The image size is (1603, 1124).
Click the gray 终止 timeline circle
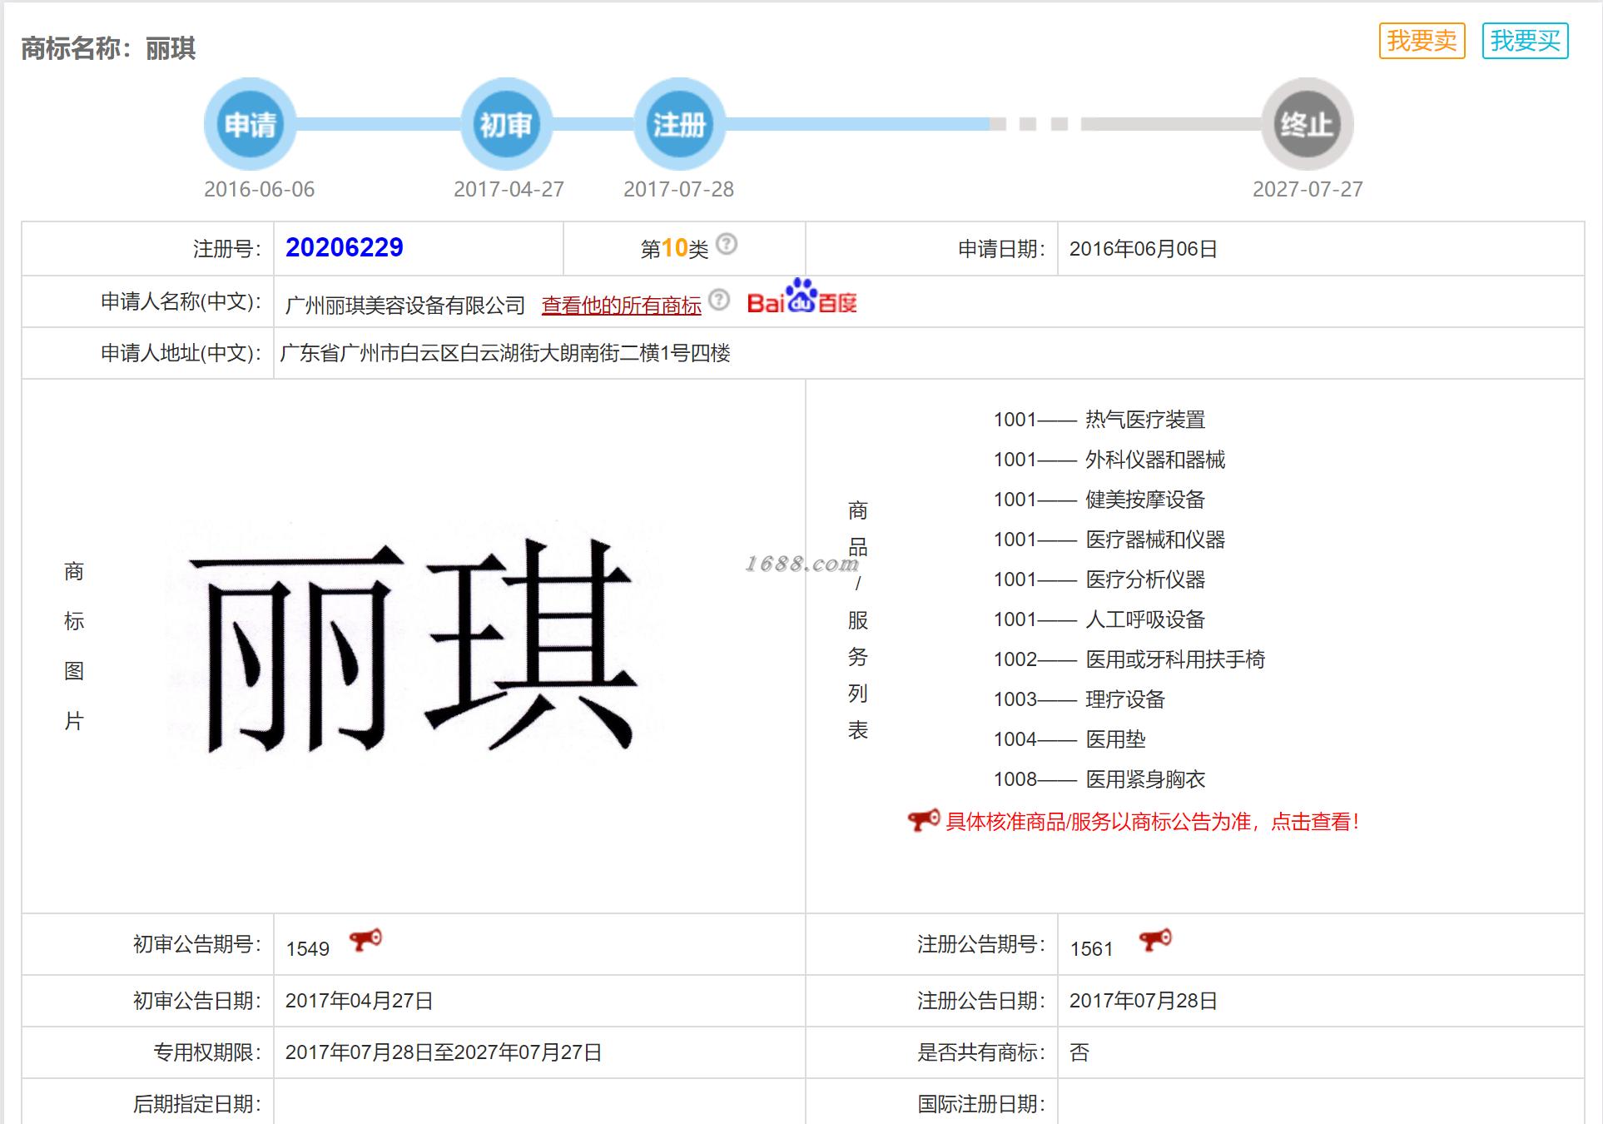pyautogui.click(x=1307, y=125)
